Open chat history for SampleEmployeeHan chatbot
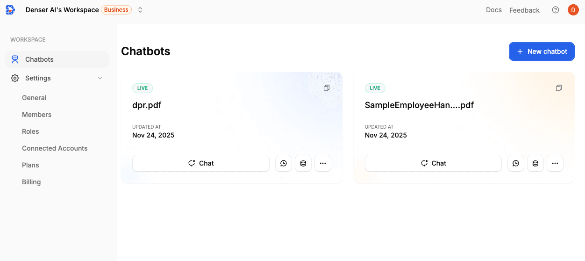585x261 pixels. 515,163
